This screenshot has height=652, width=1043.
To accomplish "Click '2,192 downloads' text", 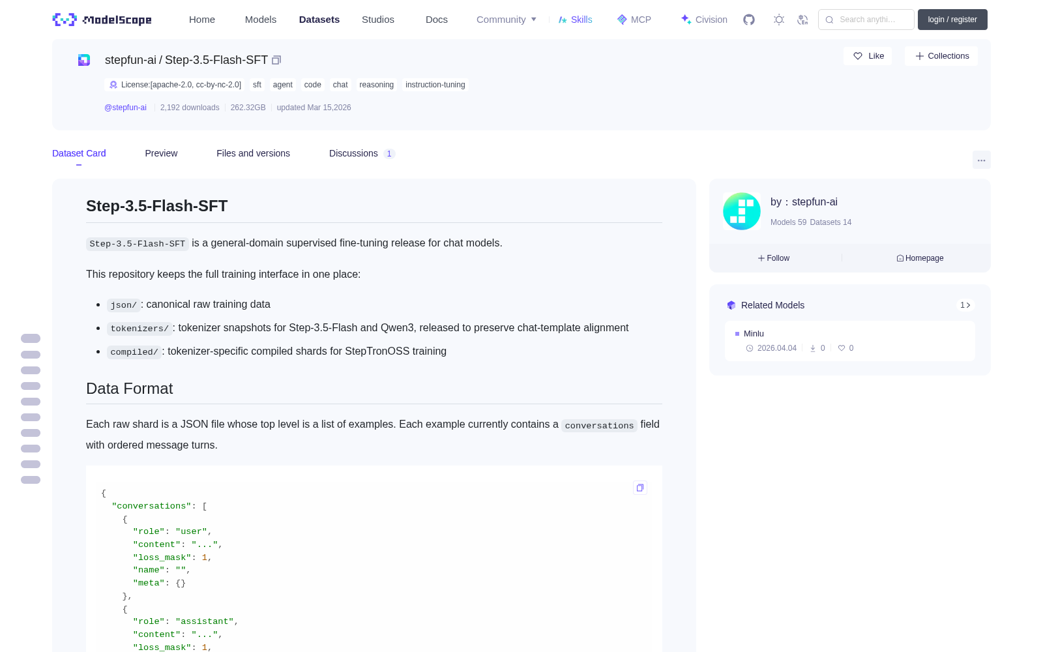I will 190,108.
